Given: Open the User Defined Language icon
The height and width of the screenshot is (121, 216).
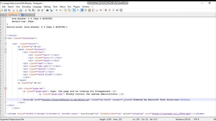Looking at the screenshot, I should (x=85, y=10).
